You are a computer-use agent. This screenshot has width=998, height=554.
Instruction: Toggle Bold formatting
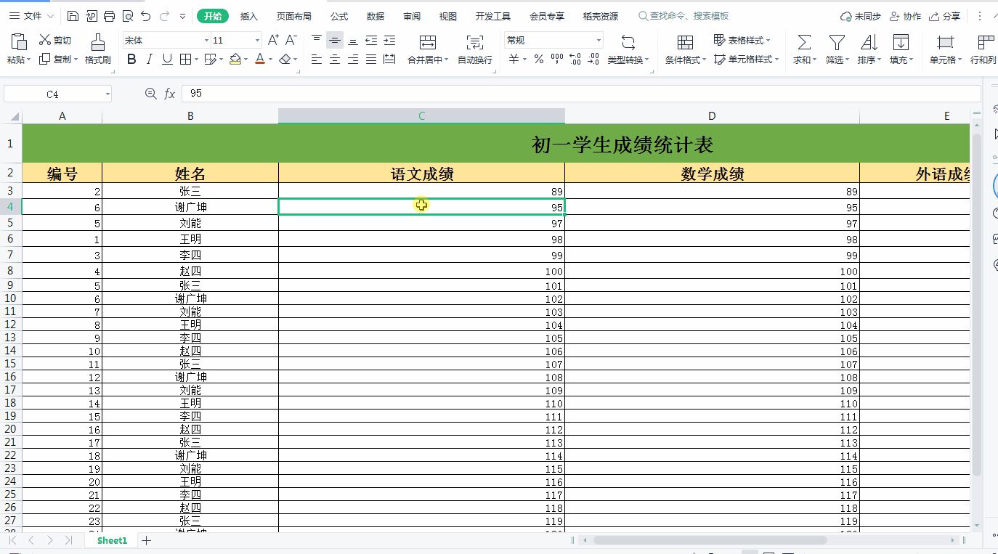pyautogui.click(x=131, y=60)
